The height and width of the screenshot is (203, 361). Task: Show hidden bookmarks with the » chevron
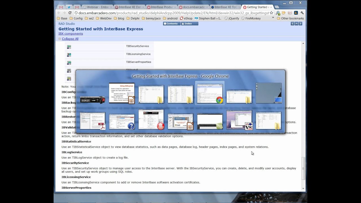pos(273,18)
